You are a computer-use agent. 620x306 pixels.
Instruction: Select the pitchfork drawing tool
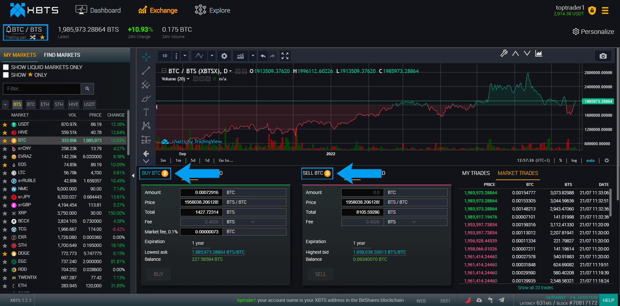pyautogui.click(x=146, y=85)
